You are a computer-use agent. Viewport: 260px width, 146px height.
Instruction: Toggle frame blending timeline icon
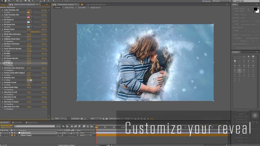(x=76, y=126)
